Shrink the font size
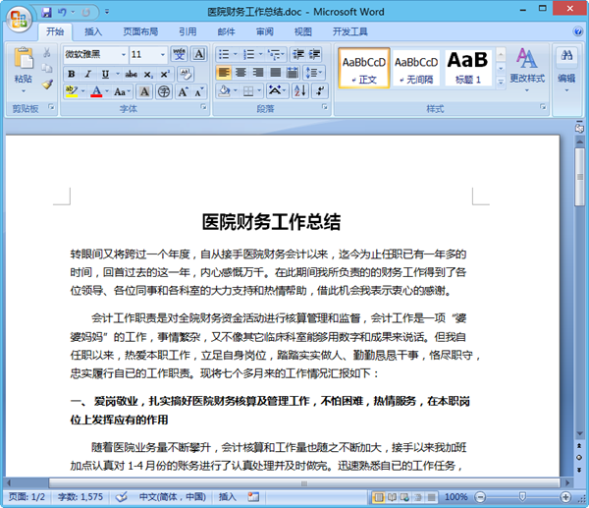 pos(198,91)
